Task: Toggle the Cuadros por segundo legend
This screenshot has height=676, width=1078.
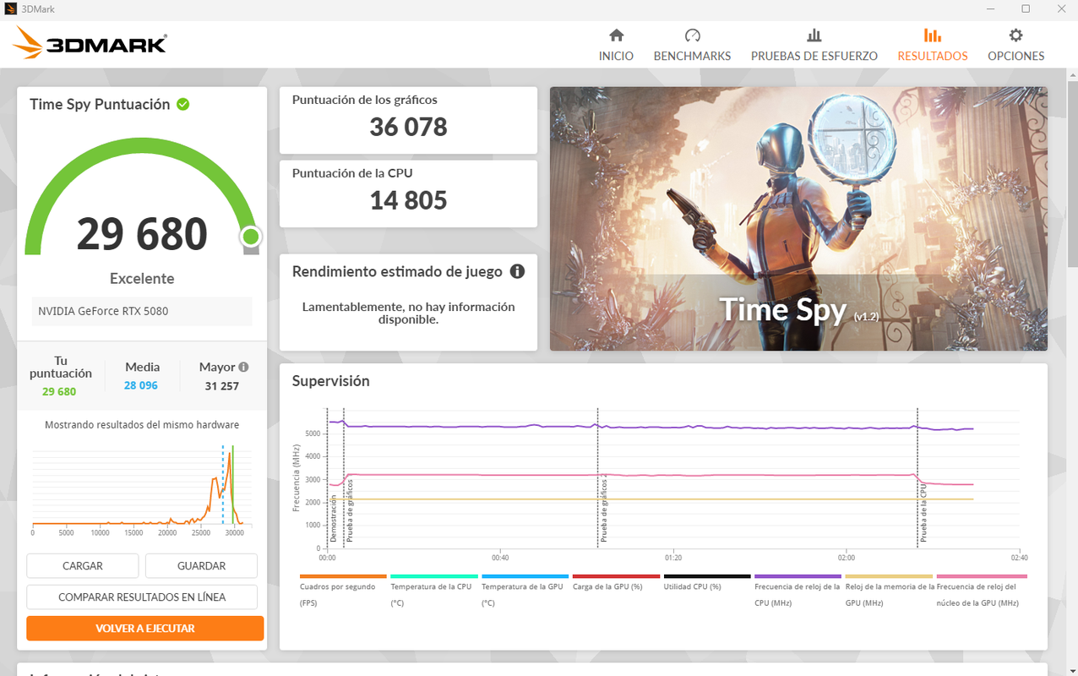Action: pos(341,591)
